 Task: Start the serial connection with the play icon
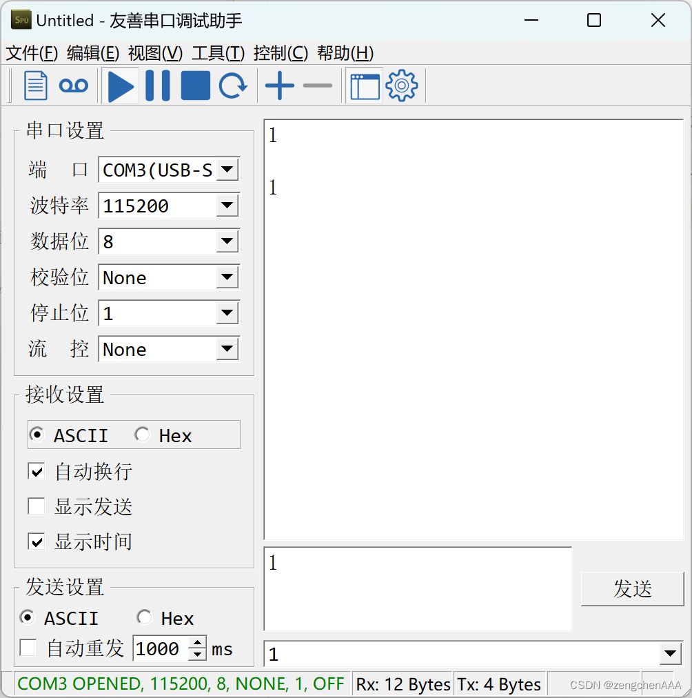pos(120,85)
